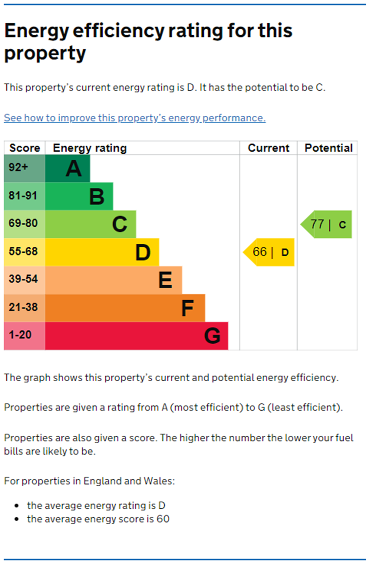The width and height of the screenshot is (376, 564).
Task: Click the Current column header
Action: pos(268,148)
